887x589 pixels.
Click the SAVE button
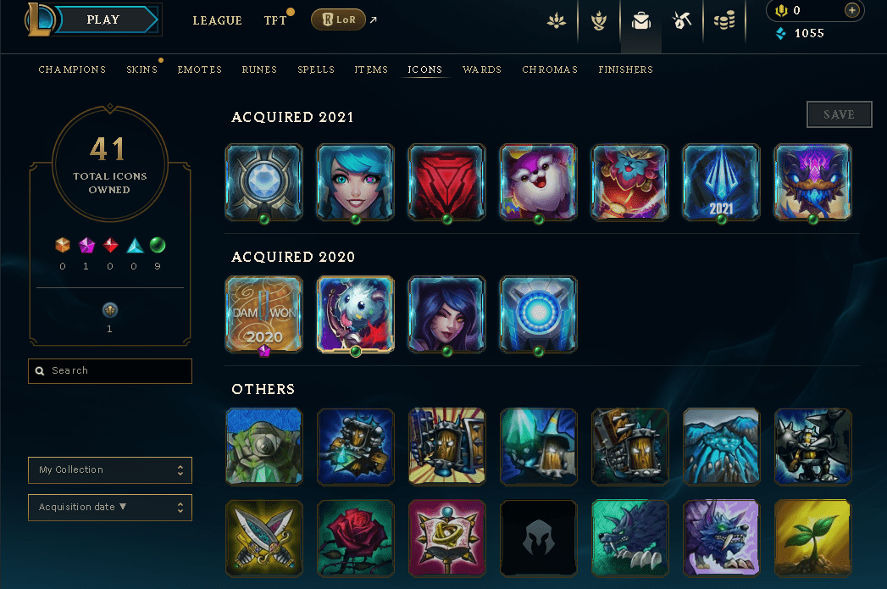(x=839, y=115)
